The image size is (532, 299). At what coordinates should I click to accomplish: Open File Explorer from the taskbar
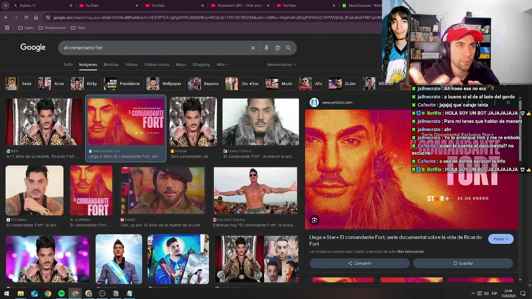20,294
